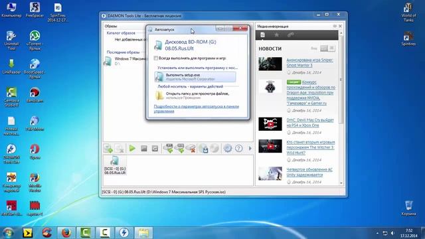
Task: Open DmC: Devil May Cry news link
Action: tap(310, 123)
